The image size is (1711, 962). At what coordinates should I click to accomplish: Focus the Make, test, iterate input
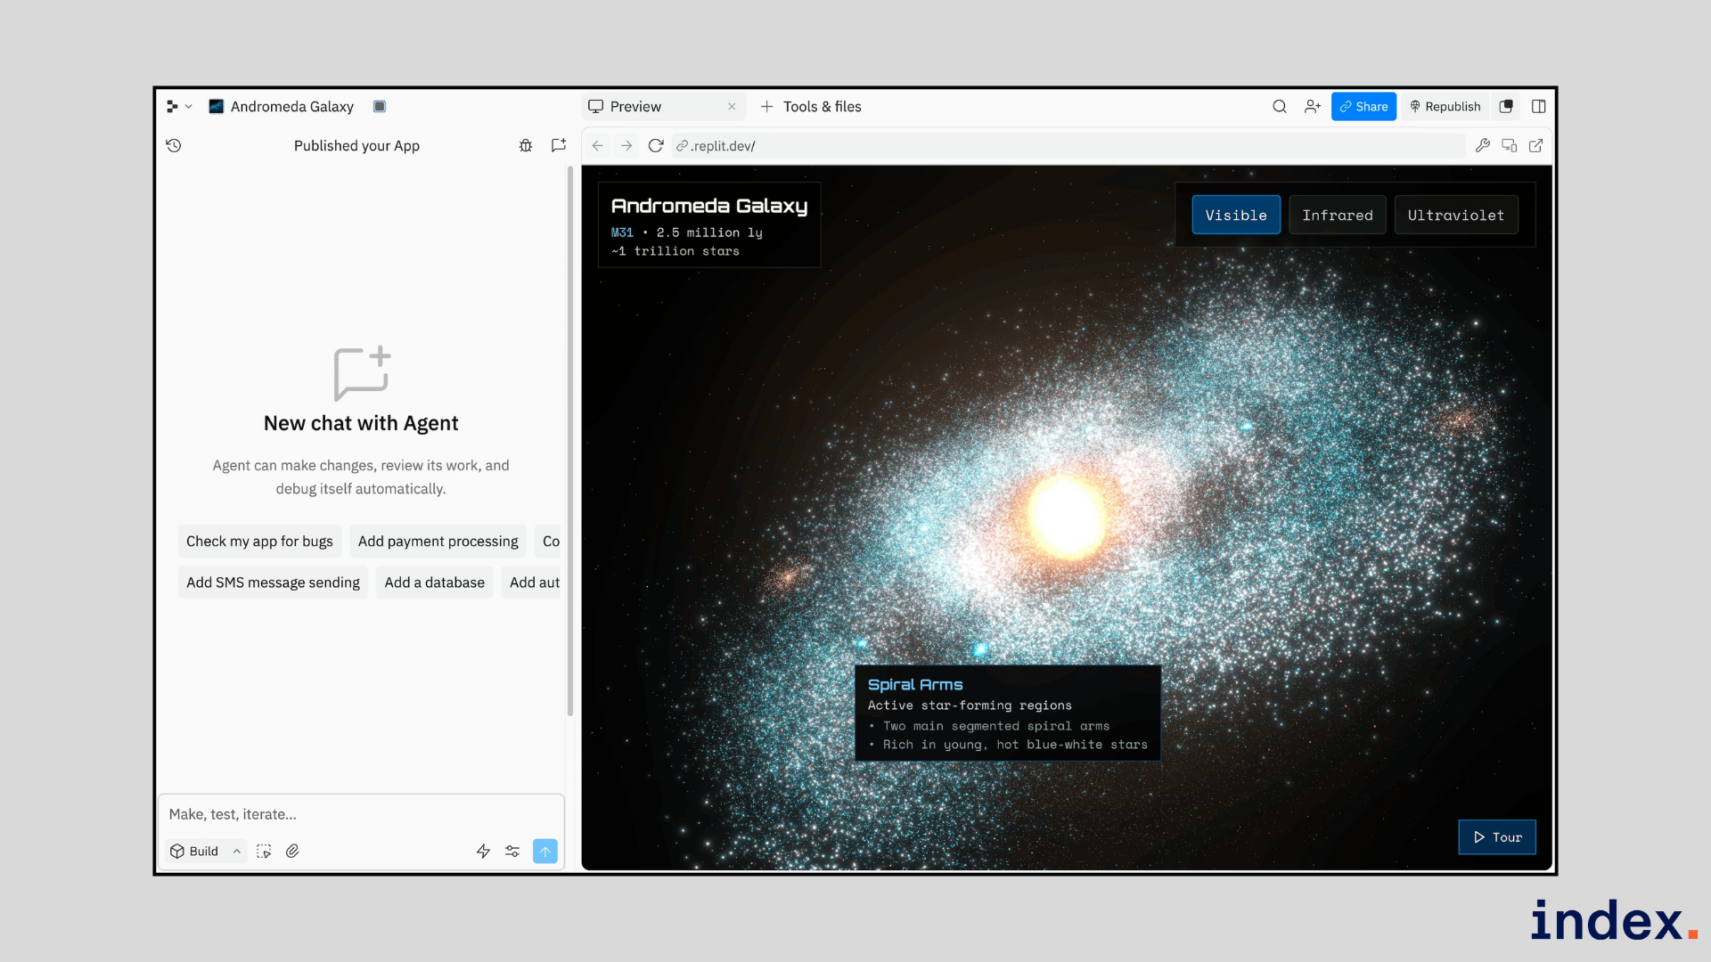pos(361,814)
